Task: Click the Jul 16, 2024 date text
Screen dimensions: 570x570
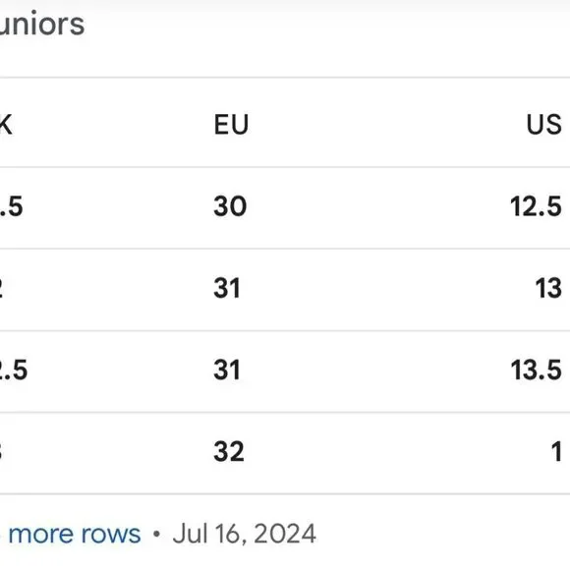Action: point(244,534)
